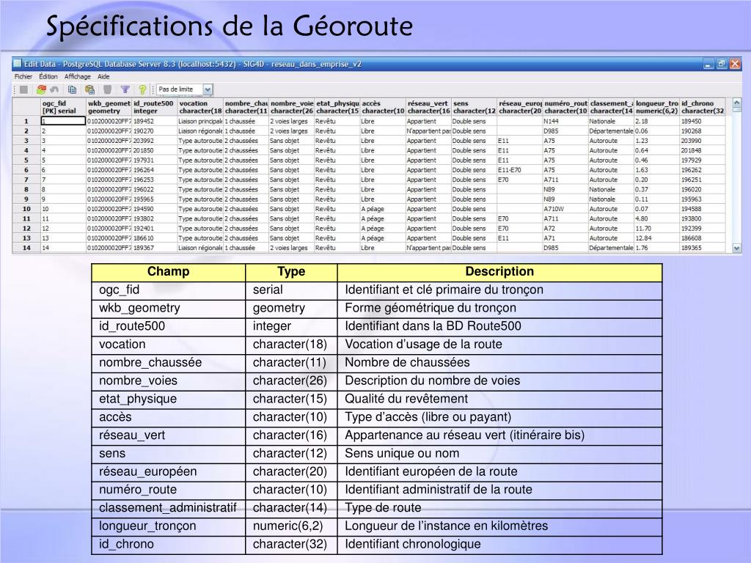Click the id_chrono cell '190268'
The height and width of the screenshot is (563, 751).
click(x=703, y=131)
